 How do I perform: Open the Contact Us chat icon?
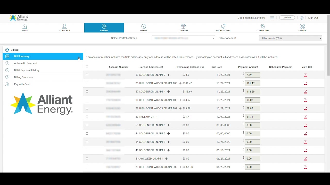tap(263, 26)
